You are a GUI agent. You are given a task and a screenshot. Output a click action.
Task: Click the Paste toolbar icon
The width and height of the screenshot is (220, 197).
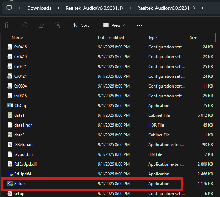(8, 25)
